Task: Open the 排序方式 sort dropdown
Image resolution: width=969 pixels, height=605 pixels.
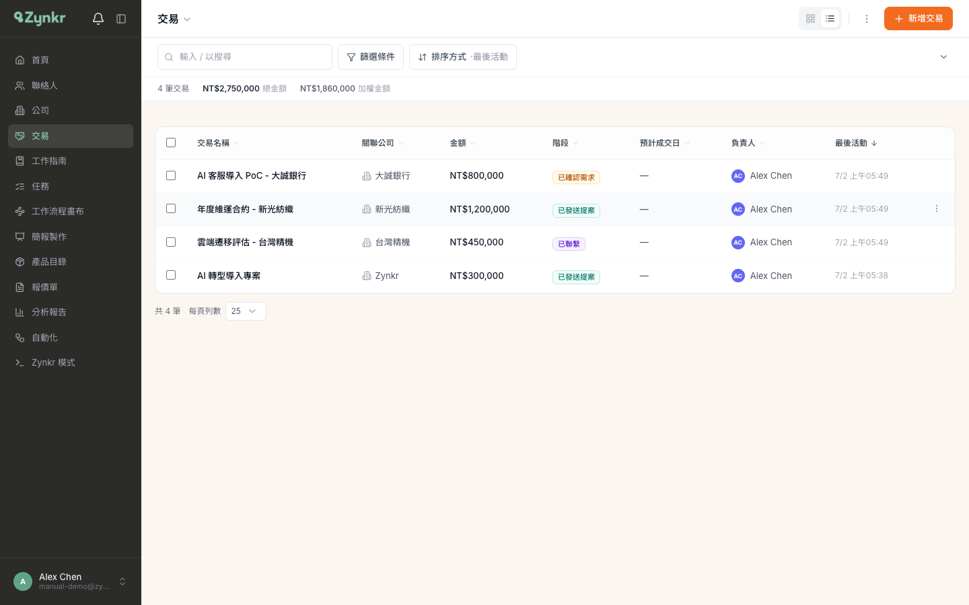Action: (x=463, y=57)
